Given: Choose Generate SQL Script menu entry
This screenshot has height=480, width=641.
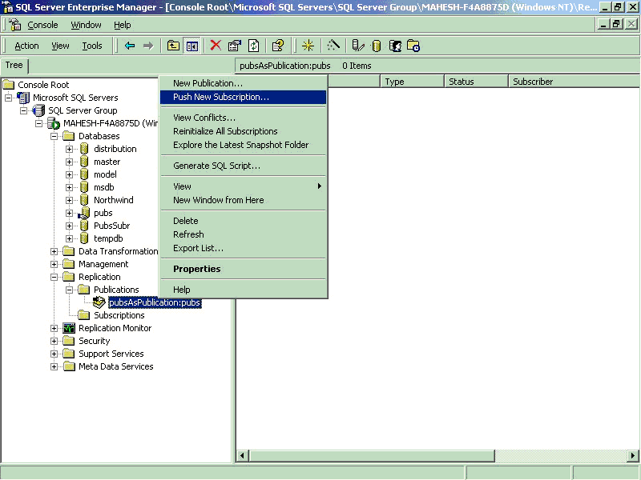Looking at the screenshot, I should point(216,166).
